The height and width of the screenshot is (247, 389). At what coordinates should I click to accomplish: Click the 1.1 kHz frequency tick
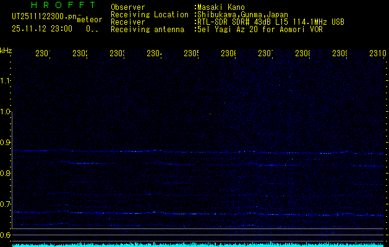coord(6,81)
